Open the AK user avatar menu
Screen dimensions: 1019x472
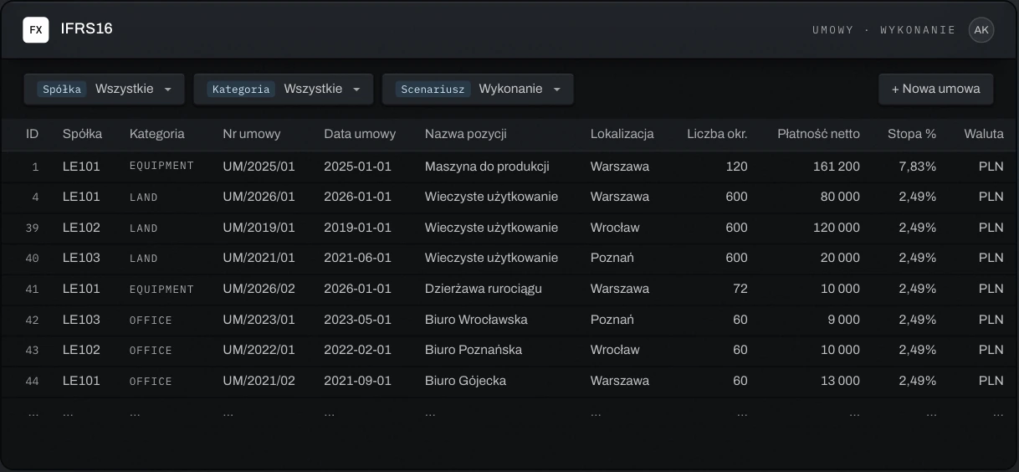click(x=981, y=30)
